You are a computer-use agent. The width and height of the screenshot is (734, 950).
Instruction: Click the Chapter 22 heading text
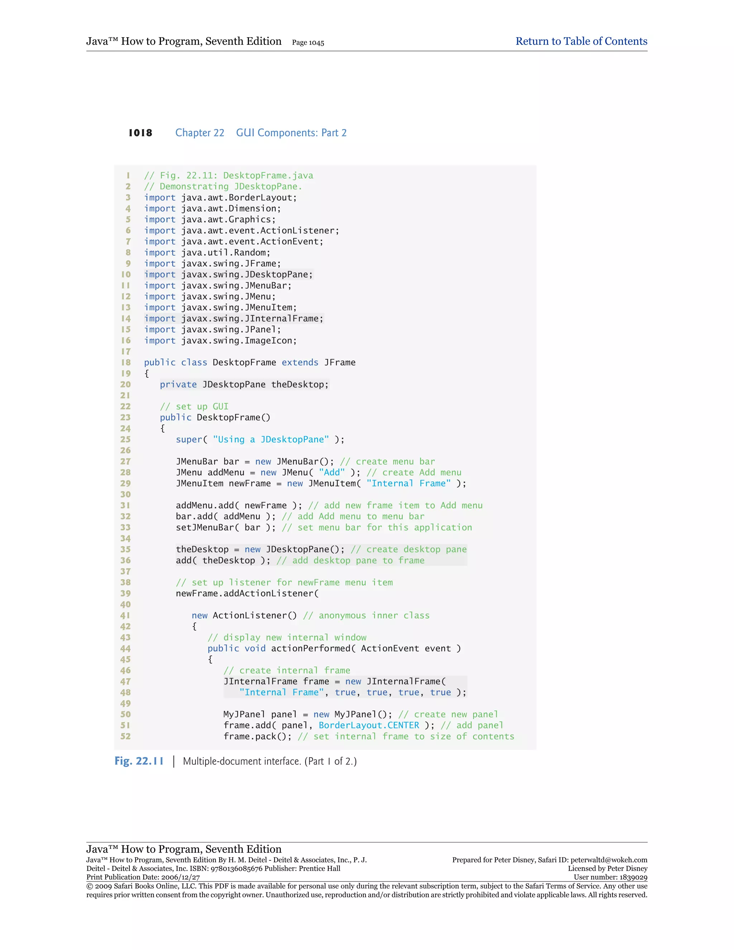pyautogui.click(x=200, y=133)
